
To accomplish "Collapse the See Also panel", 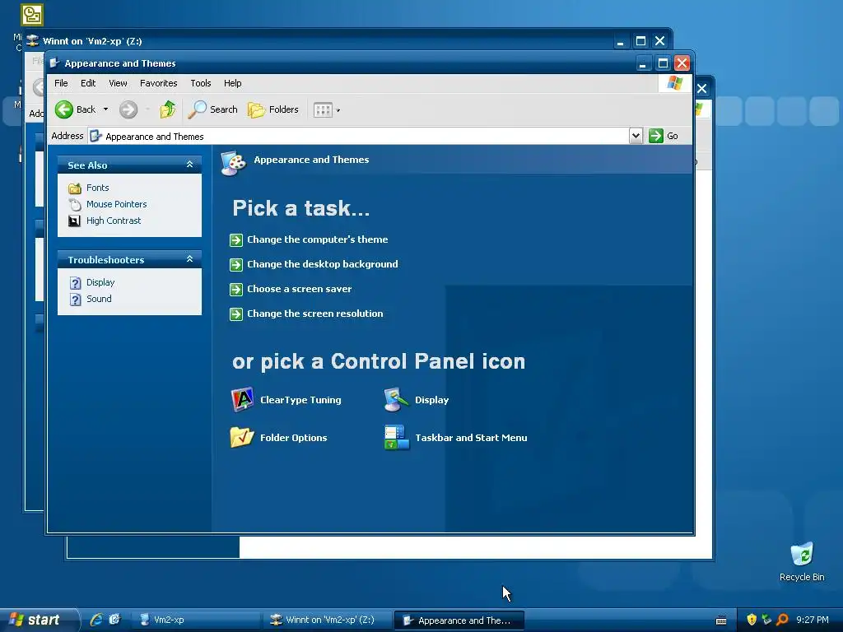I will click(x=189, y=165).
